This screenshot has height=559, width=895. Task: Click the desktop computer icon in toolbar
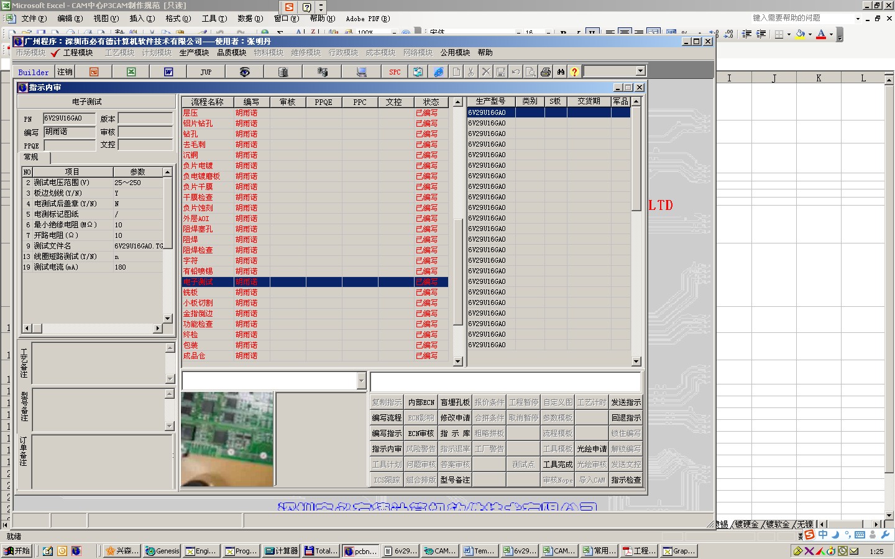pyautogui.click(x=361, y=72)
